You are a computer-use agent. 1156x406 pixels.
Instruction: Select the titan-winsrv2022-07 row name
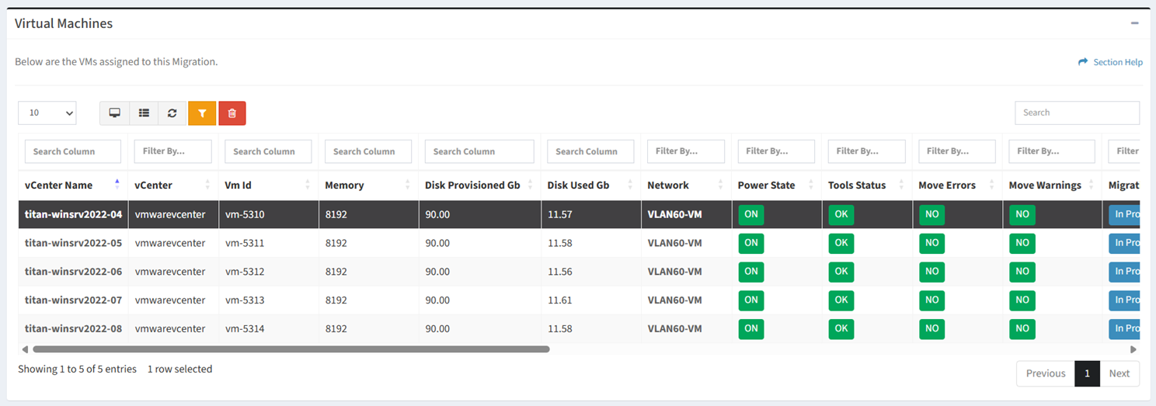point(73,300)
